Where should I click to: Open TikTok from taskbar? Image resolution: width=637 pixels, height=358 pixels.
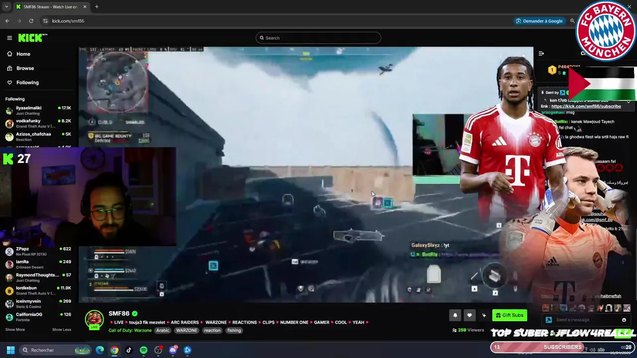[129, 350]
